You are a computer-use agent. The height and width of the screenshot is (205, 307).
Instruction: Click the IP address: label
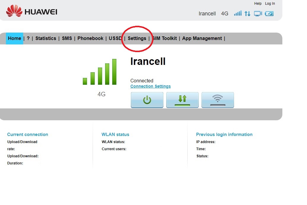pyautogui.click(x=206, y=142)
